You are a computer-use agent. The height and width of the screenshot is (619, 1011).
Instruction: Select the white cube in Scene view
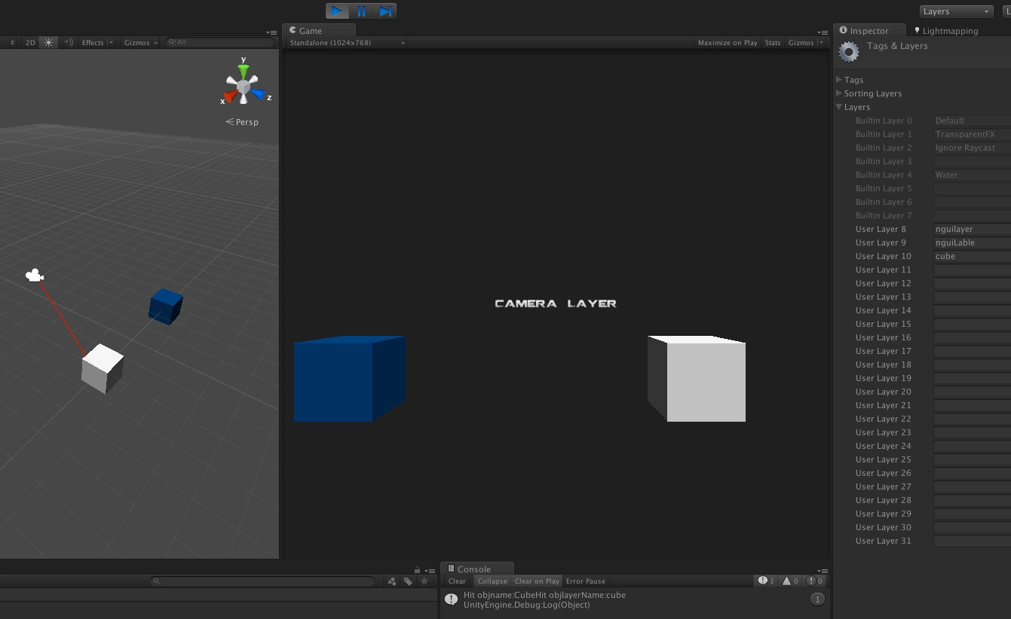(x=102, y=369)
